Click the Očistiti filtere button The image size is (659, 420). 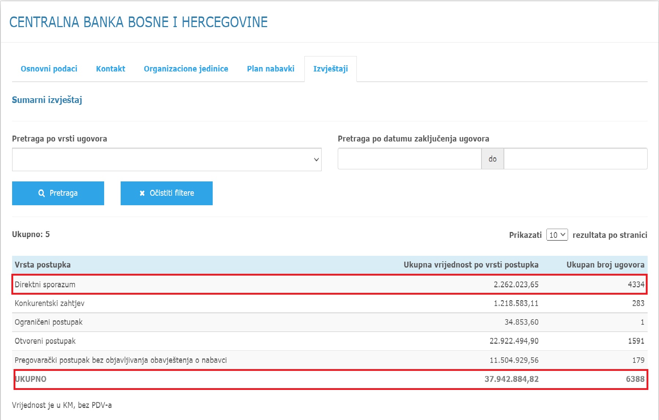pos(166,193)
